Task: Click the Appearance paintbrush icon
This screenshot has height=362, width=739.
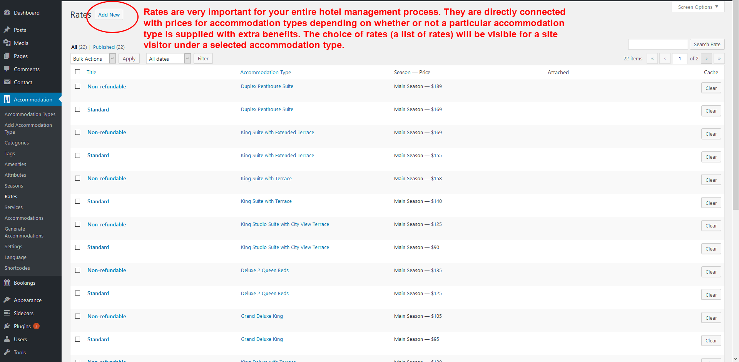Action: tap(7, 300)
